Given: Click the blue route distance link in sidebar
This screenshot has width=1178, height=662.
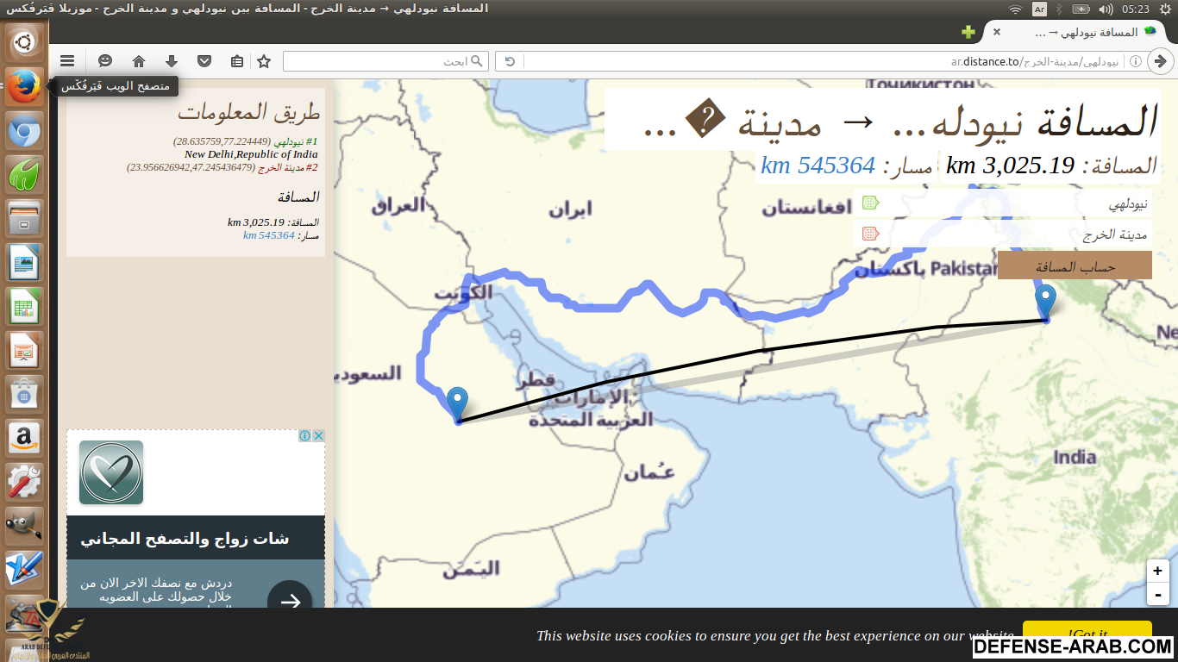Looking at the screenshot, I should click(x=269, y=235).
